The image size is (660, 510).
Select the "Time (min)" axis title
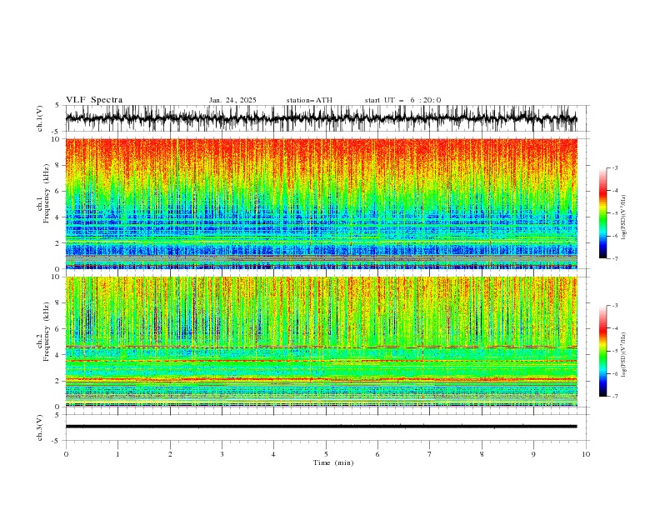coord(333,462)
